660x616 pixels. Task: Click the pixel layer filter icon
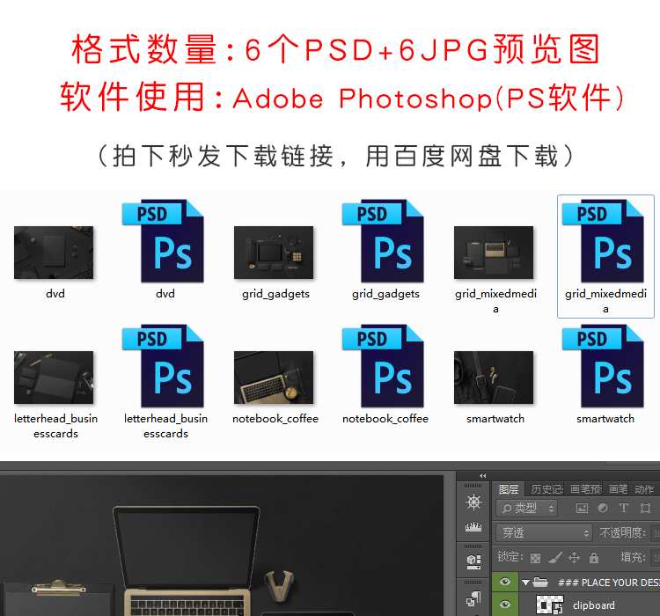582,509
